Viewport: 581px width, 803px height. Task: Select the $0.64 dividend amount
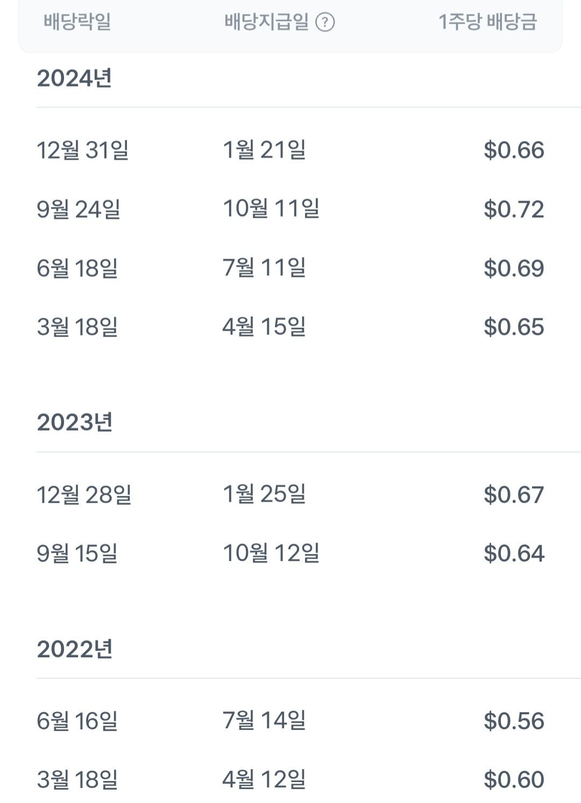point(514,553)
